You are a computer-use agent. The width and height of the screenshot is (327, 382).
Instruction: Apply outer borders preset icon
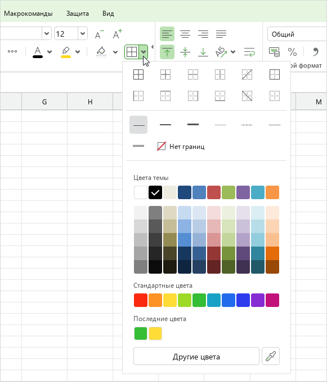[x=275, y=74]
